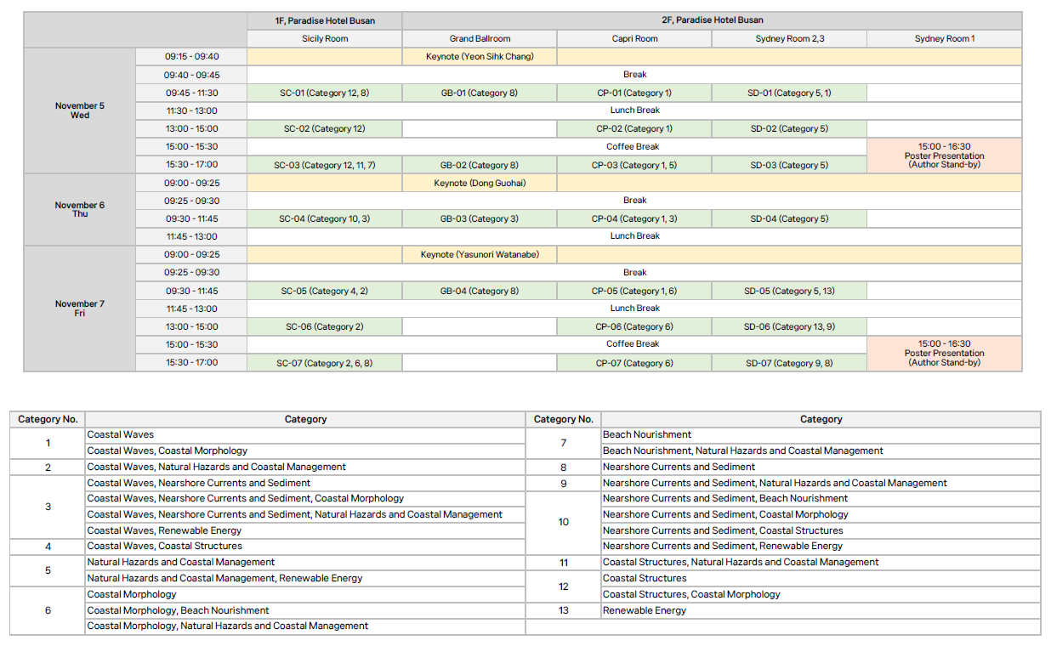
Task: Select the Sydney Room 1 column header
Action: [944, 39]
